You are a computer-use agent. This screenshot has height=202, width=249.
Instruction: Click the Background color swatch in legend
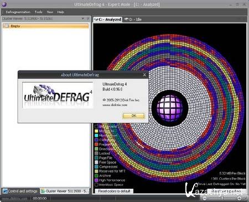coord(96,126)
